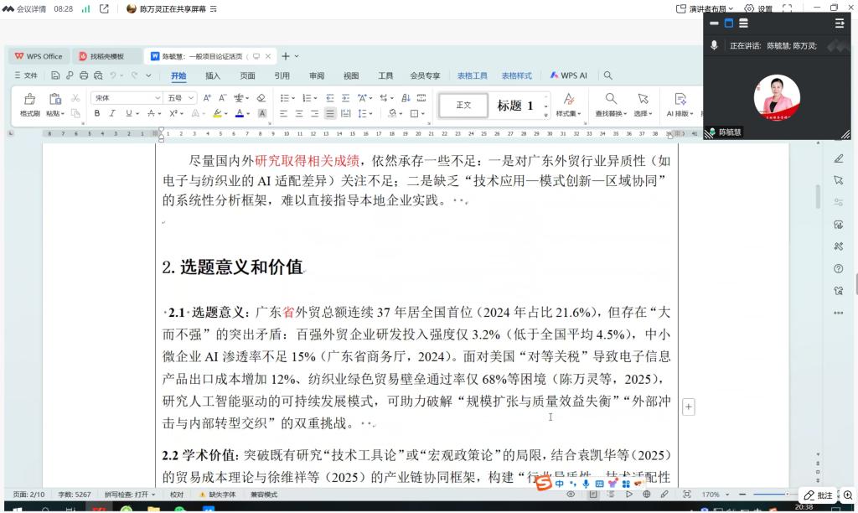
Task: Toggle Bold formatting
Action: (x=97, y=113)
